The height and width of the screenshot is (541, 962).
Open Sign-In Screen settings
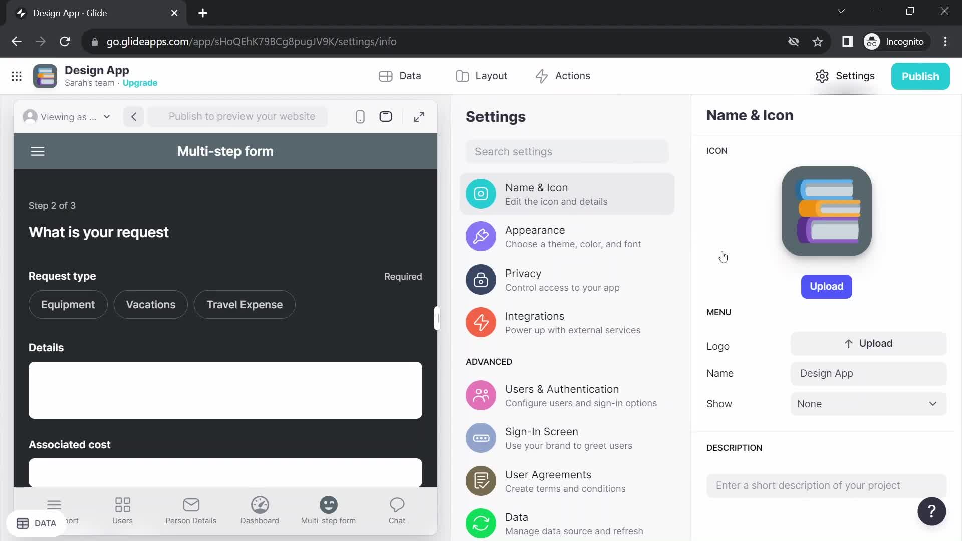pyautogui.click(x=567, y=438)
